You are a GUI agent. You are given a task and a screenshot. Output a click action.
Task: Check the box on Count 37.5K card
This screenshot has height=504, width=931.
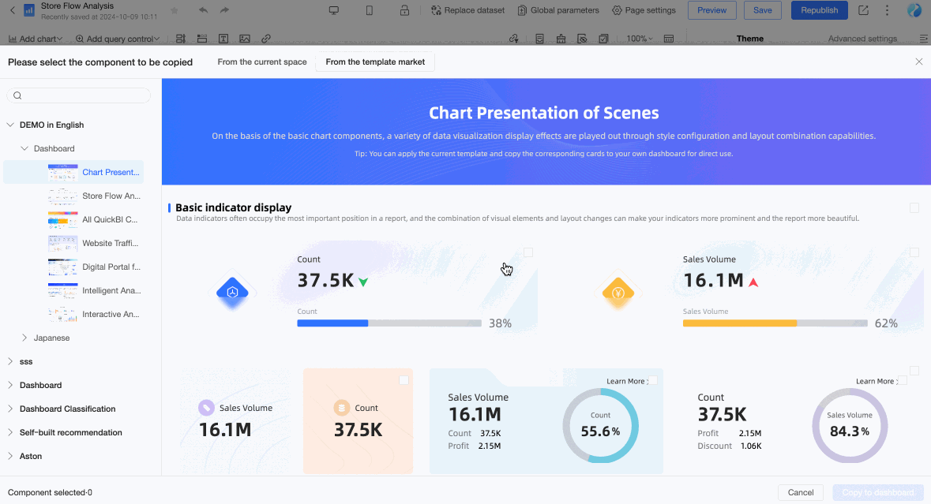527,252
